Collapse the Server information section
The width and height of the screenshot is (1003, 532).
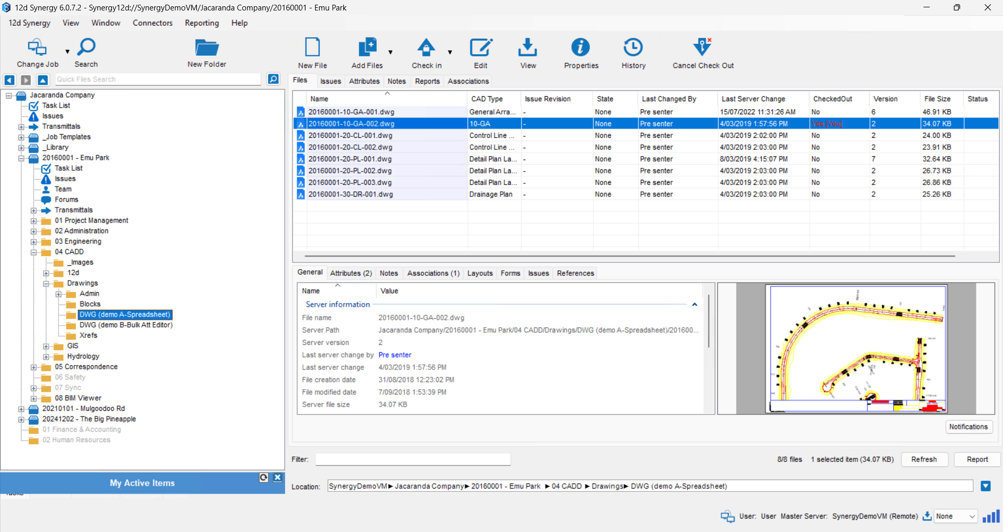tap(694, 304)
